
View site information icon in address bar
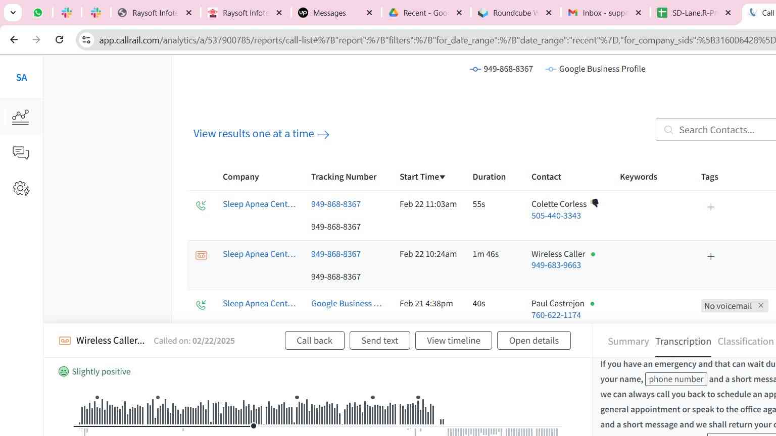(86, 40)
